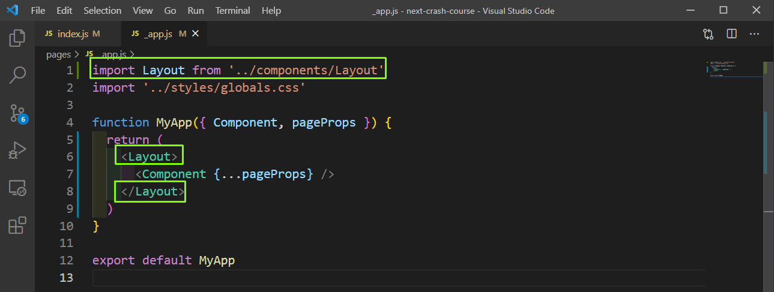Click 'MyApp' in the function declaration

coord(174,122)
